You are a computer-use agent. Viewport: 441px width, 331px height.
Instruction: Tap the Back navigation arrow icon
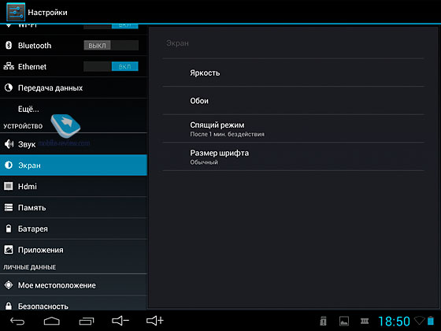coord(17,321)
